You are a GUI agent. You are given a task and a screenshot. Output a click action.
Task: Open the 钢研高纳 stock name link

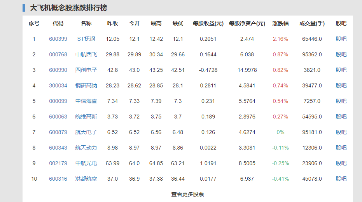(x=86, y=85)
